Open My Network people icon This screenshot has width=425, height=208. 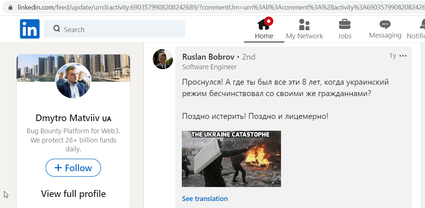304,24
